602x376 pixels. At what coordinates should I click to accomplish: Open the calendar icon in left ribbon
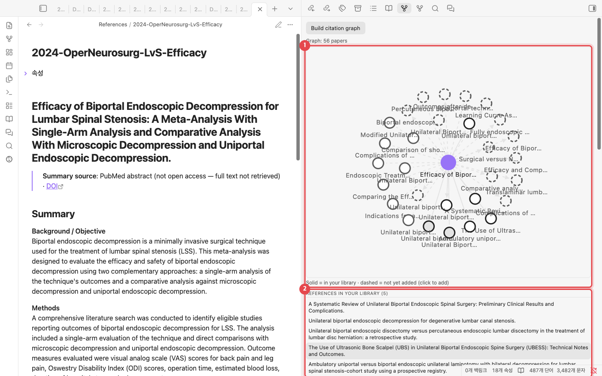click(x=9, y=66)
